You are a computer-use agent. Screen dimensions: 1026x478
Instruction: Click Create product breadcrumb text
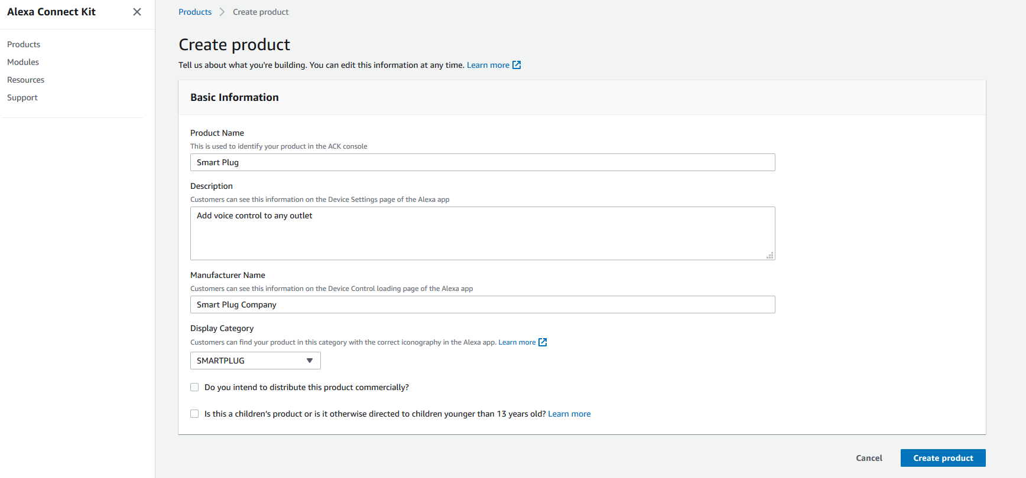[261, 12]
